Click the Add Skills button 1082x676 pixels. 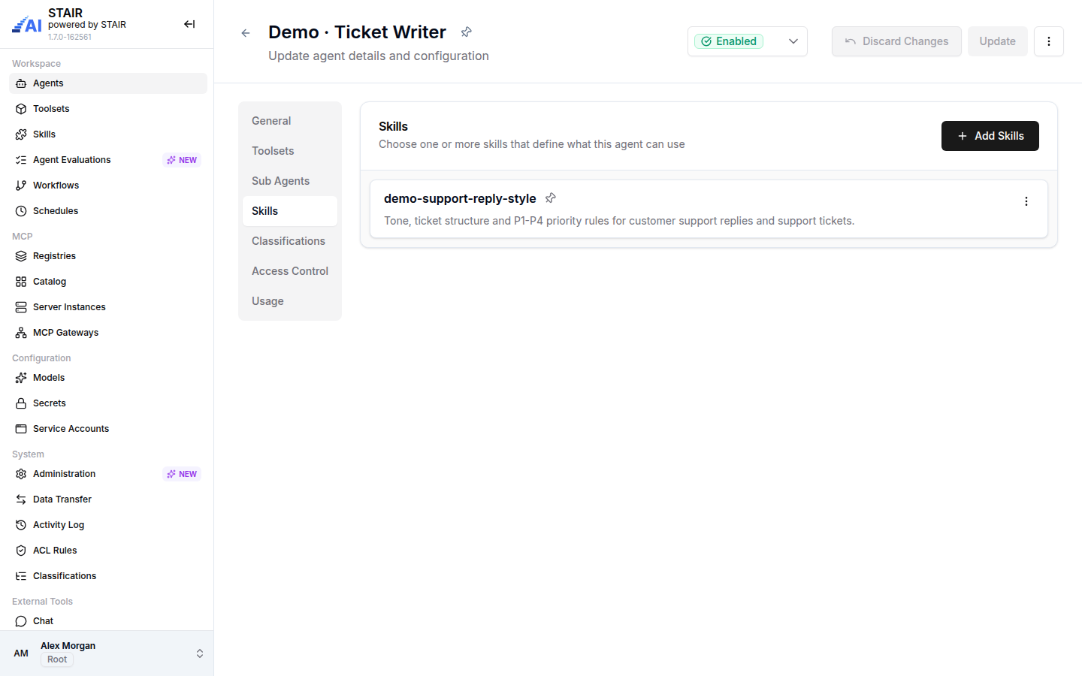[990, 136]
